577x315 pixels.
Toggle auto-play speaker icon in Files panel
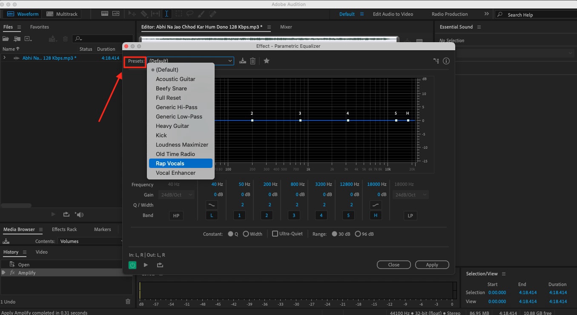79,214
